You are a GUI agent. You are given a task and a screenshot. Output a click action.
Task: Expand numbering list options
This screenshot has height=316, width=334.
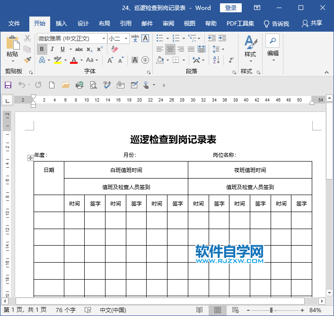(184, 38)
